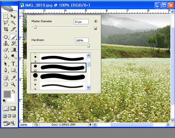175x138 pixels.
Task: Maximize the IMG_3819.jpg window
Action: pyautogui.click(x=164, y=5)
